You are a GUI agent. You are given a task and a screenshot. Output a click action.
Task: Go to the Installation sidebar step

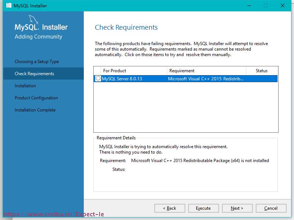pyautogui.click(x=25, y=86)
